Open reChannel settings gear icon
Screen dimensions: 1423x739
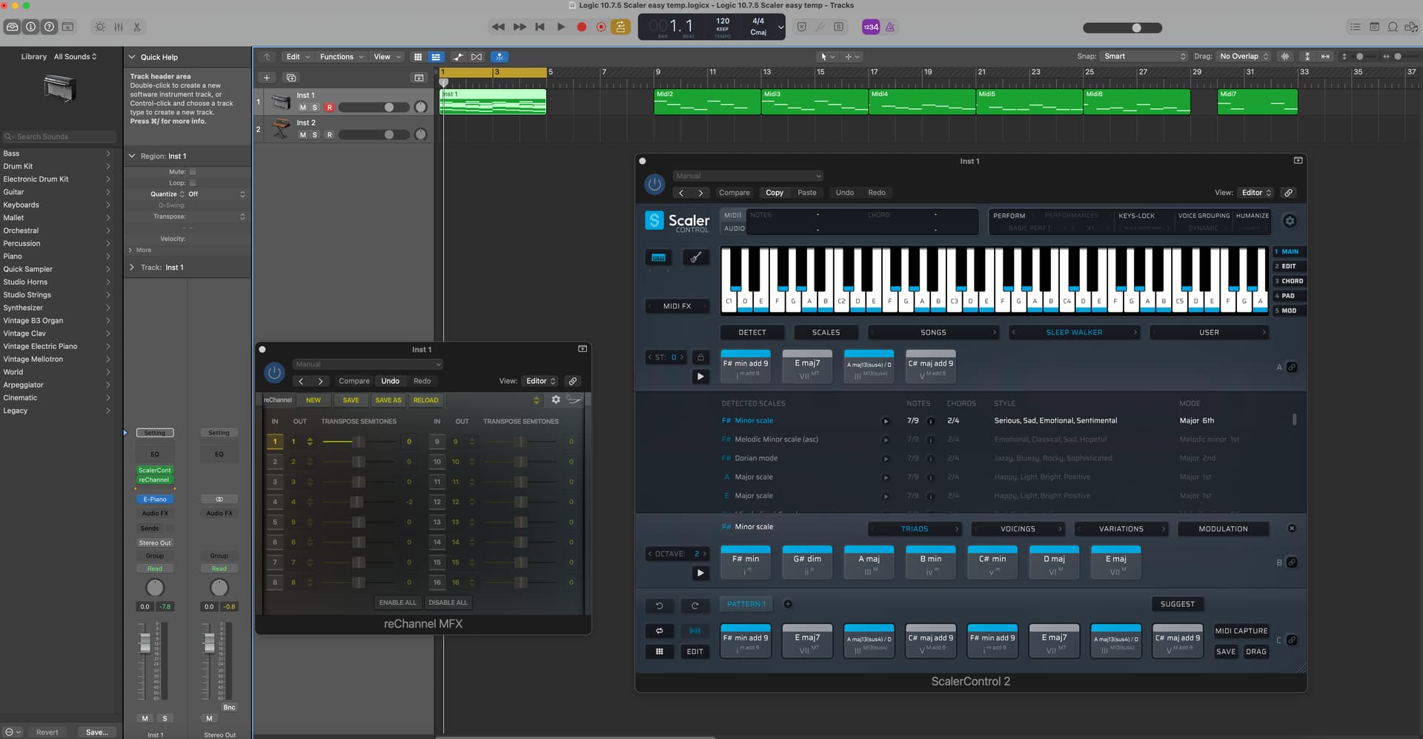pos(556,400)
